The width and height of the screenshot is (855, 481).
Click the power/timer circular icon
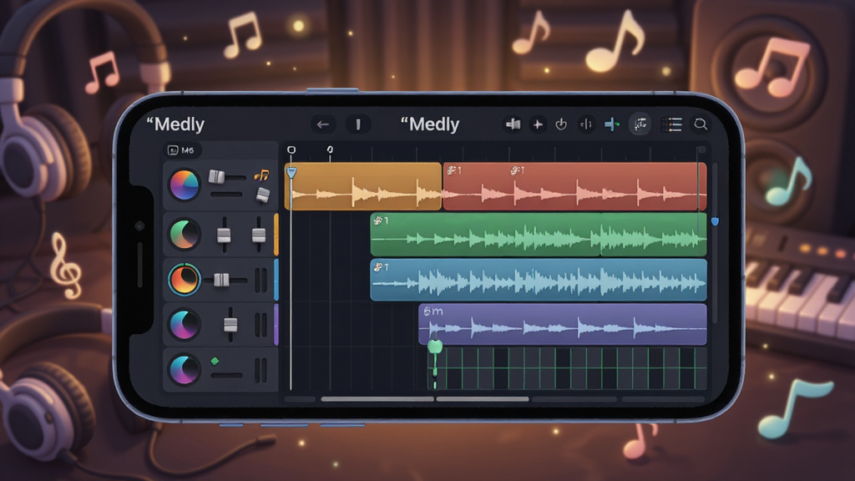pyautogui.click(x=561, y=125)
